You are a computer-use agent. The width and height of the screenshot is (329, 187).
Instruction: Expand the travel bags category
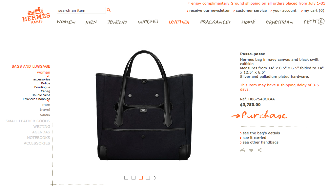pos(45,110)
